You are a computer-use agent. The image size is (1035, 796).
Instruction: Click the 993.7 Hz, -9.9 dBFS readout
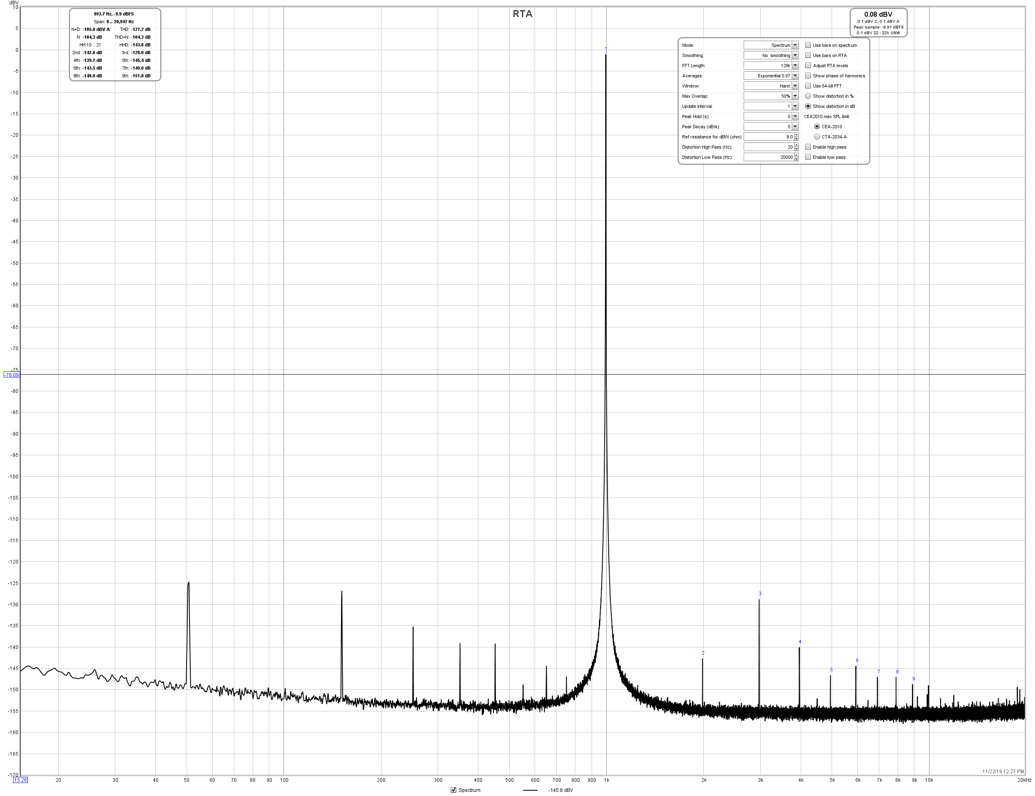[114, 14]
